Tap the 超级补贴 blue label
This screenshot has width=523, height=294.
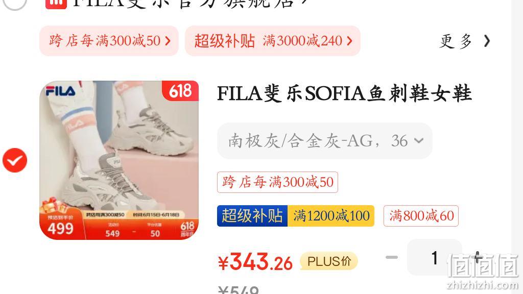tap(252, 216)
